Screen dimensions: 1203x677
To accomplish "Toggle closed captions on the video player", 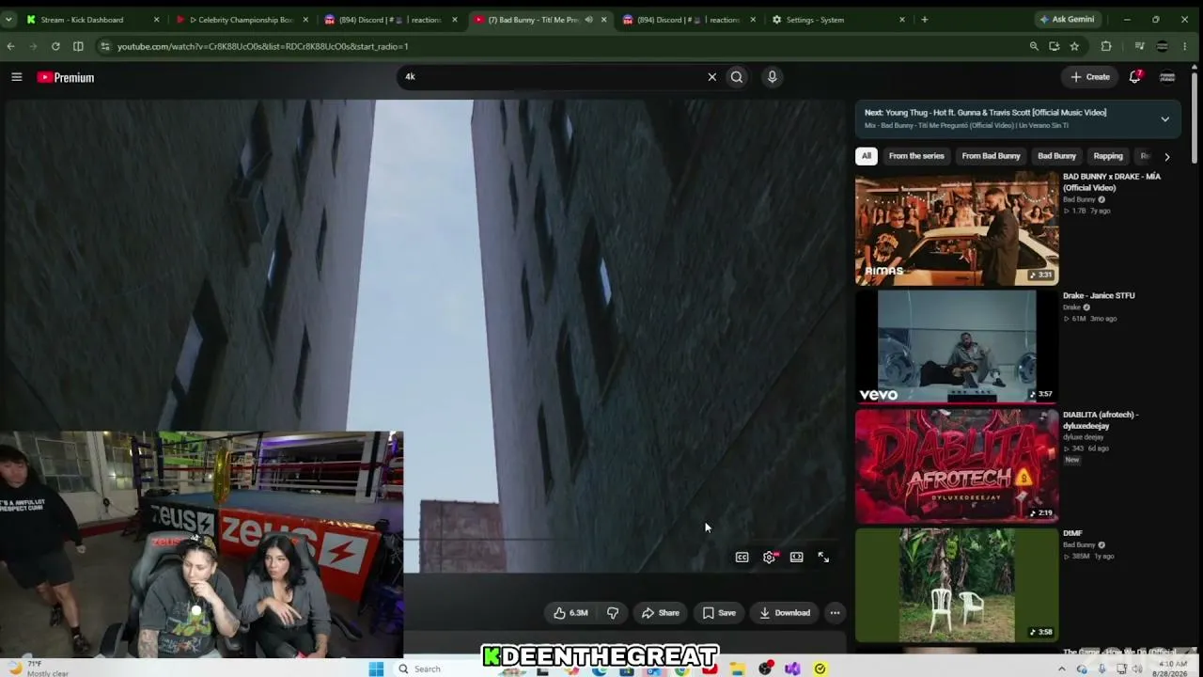I will pos(742,558).
